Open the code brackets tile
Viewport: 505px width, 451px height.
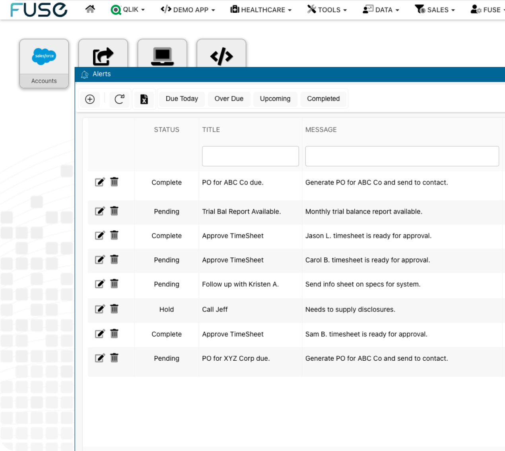[221, 56]
